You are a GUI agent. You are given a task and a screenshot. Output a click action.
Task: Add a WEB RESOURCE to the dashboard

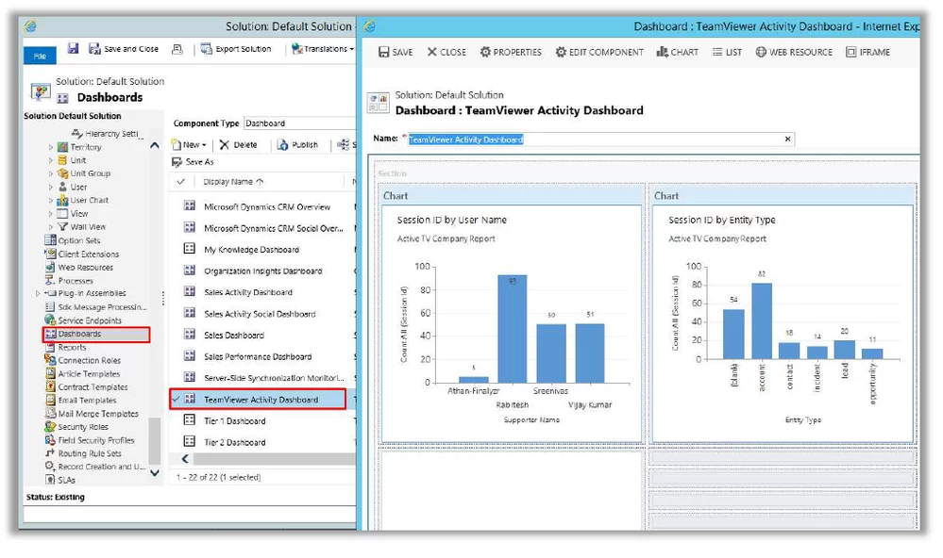761,53
